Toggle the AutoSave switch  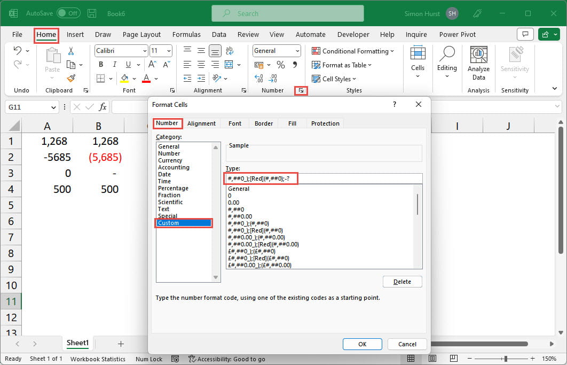[68, 13]
